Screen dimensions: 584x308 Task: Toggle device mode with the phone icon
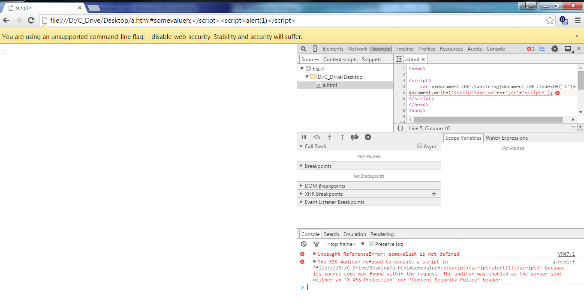click(x=315, y=49)
